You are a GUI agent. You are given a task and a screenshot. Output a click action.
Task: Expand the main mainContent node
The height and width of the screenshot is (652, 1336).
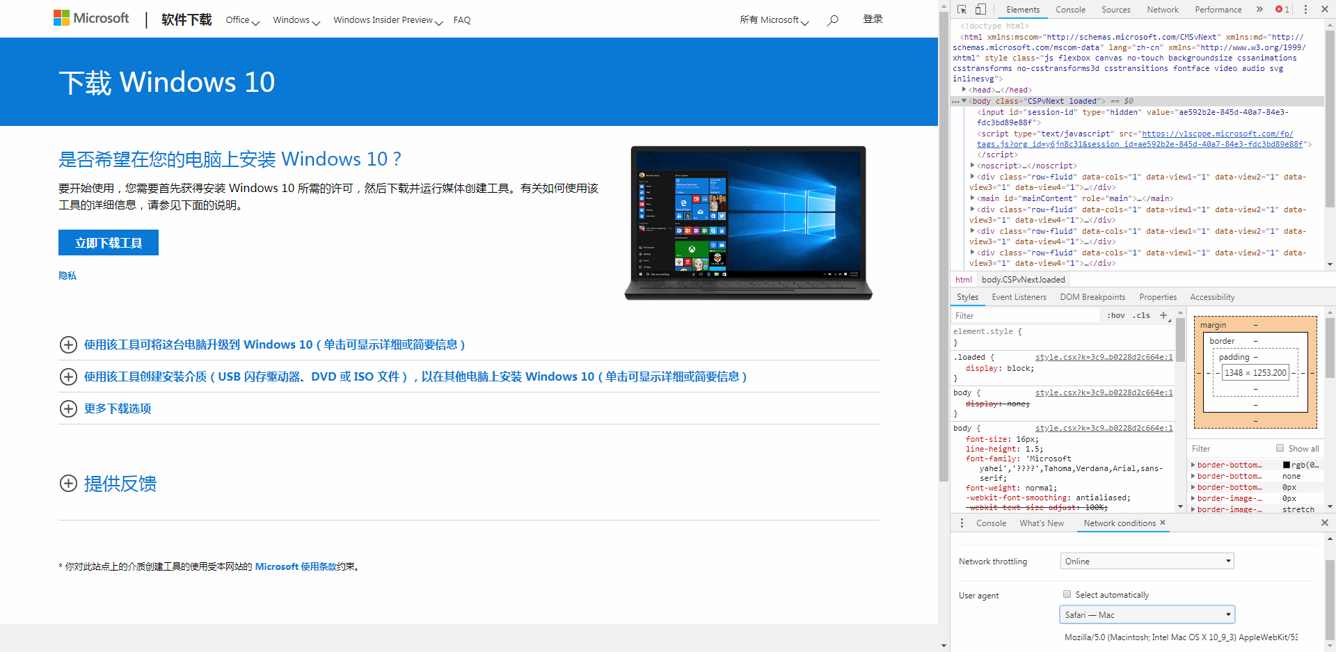pyautogui.click(x=972, y=198)
